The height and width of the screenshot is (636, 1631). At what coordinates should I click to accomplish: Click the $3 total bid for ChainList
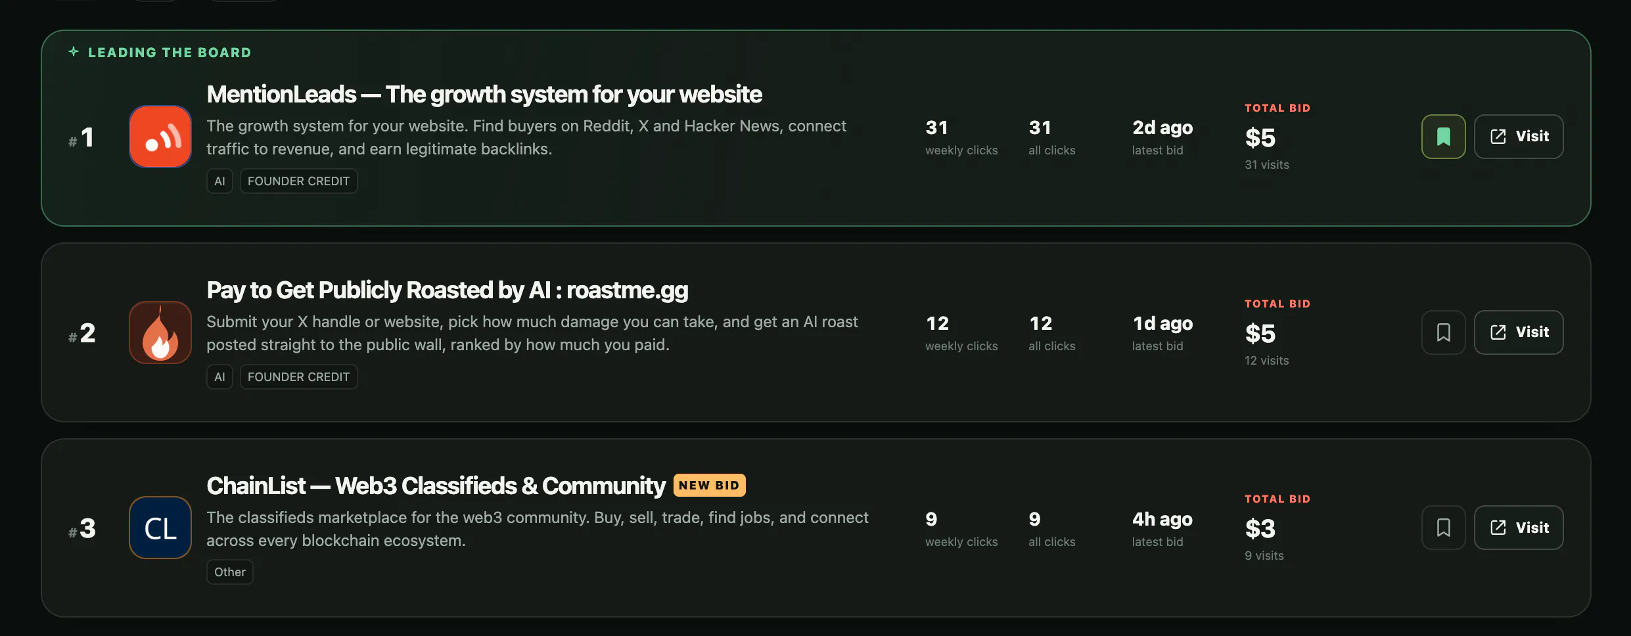coord(1260,529)
